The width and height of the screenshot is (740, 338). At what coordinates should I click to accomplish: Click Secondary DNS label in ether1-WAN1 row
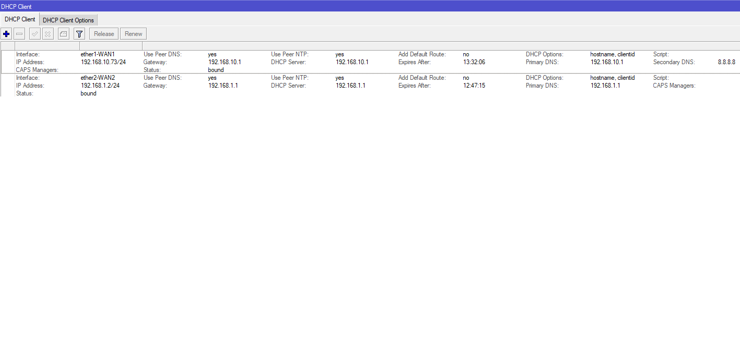(x=674, y=62)
